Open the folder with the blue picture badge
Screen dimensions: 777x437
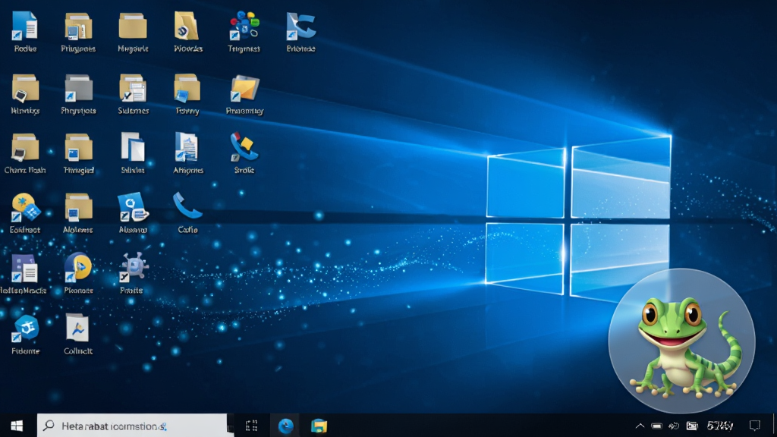tap(187, 88)
